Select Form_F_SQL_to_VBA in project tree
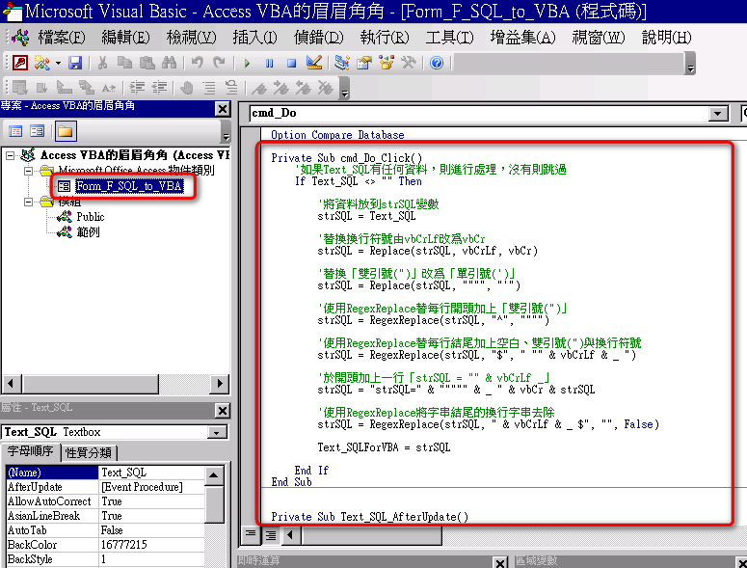Image resolution: width=747 pixels, height=568 pixels. tap(129, 186)
